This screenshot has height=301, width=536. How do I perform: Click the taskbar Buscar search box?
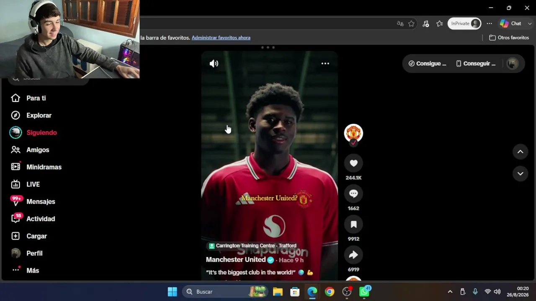coord(226,292)
